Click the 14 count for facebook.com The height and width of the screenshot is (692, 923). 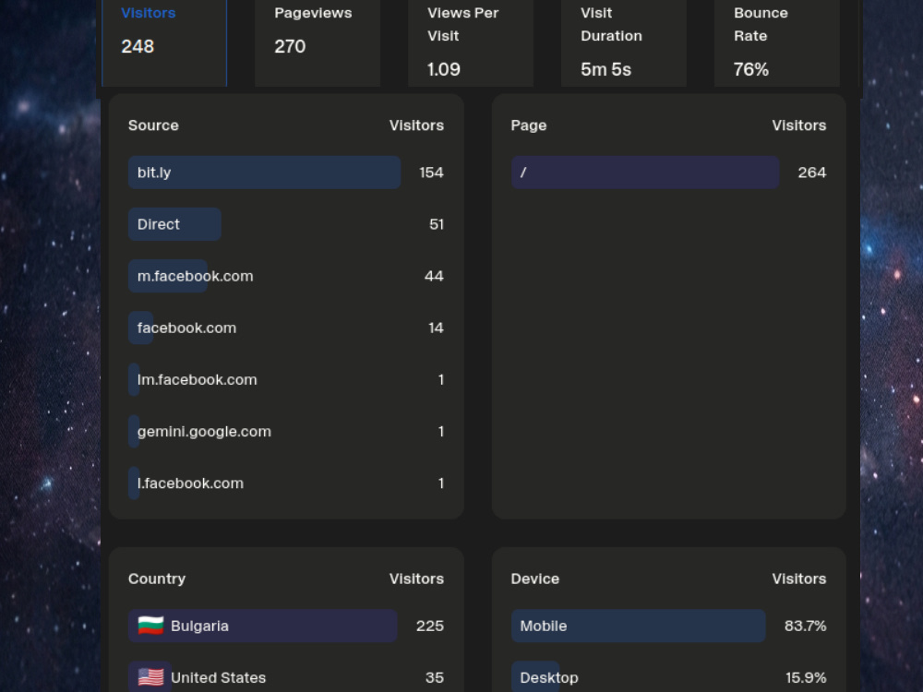[437, 328]
